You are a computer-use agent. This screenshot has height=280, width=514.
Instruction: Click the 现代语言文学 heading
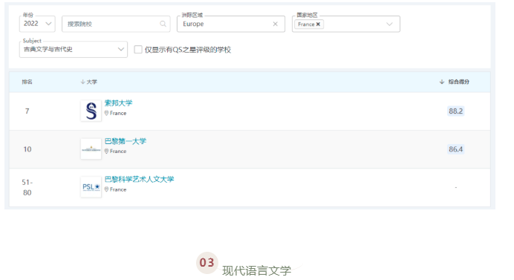[x=257, y=271]
